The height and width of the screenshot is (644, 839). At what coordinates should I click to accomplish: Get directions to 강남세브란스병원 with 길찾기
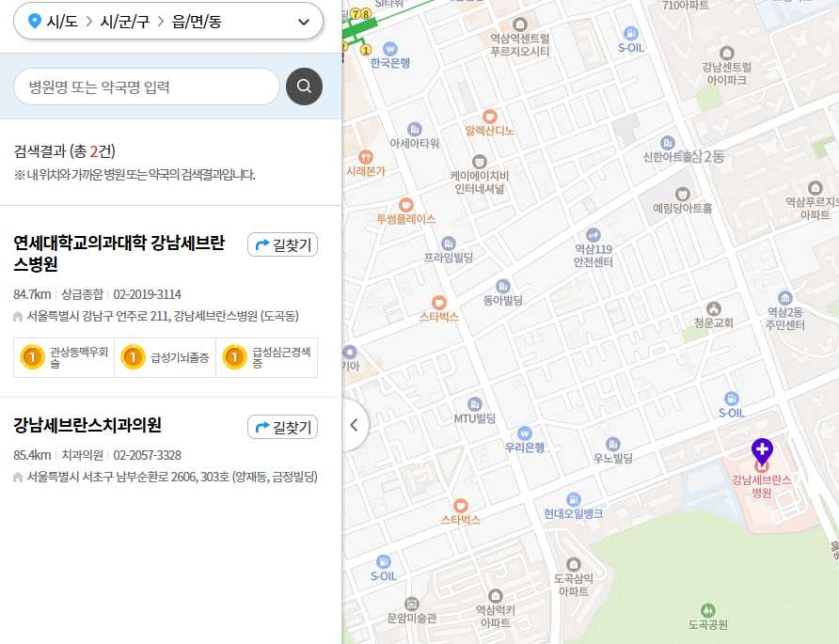click(x=282, y=245)
